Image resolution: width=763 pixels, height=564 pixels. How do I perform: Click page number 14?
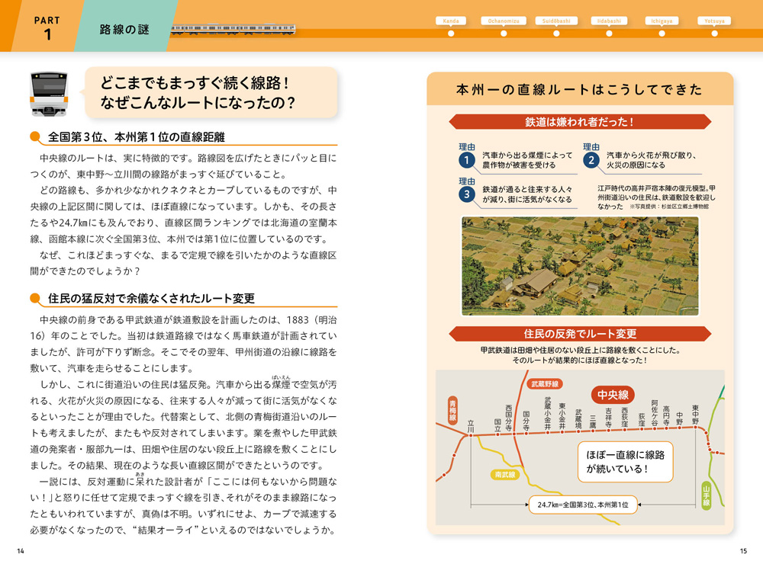pos(21,551)
